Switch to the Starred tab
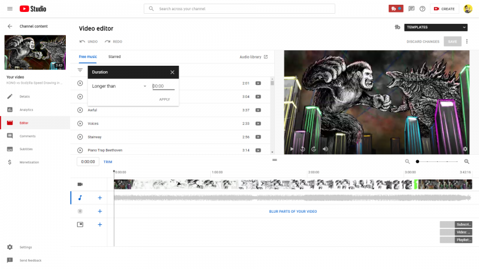The width and height of the screenshot is (479, 269). pos(114,57)
